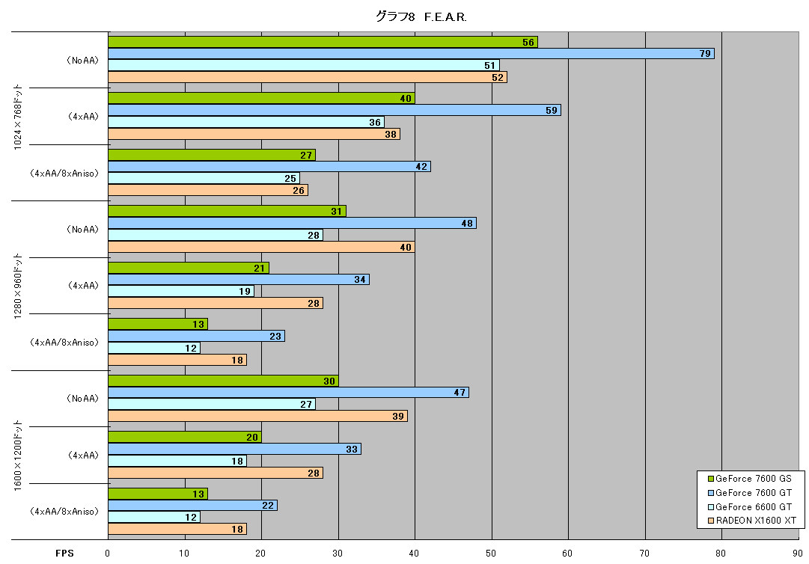Click the orange bar labeled 40
The width and height of the screenshot is (809, 564).
pos(262,247)
